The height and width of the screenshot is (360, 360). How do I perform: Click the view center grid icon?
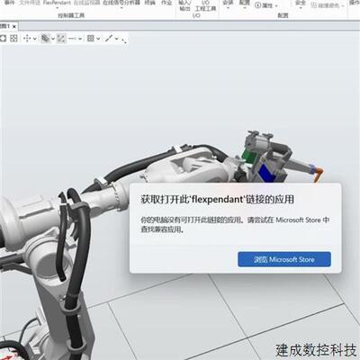tap(13, 38)
